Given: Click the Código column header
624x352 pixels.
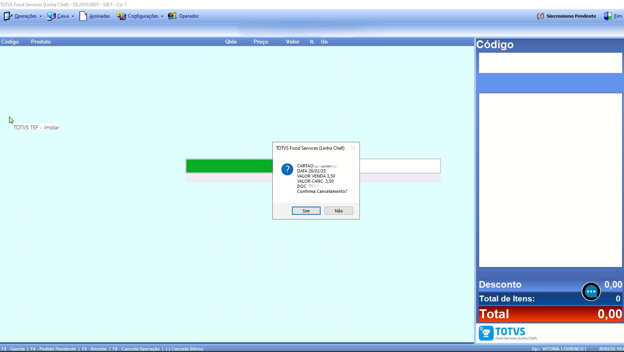Looking at the screenshot, I should tap(10, 42).
